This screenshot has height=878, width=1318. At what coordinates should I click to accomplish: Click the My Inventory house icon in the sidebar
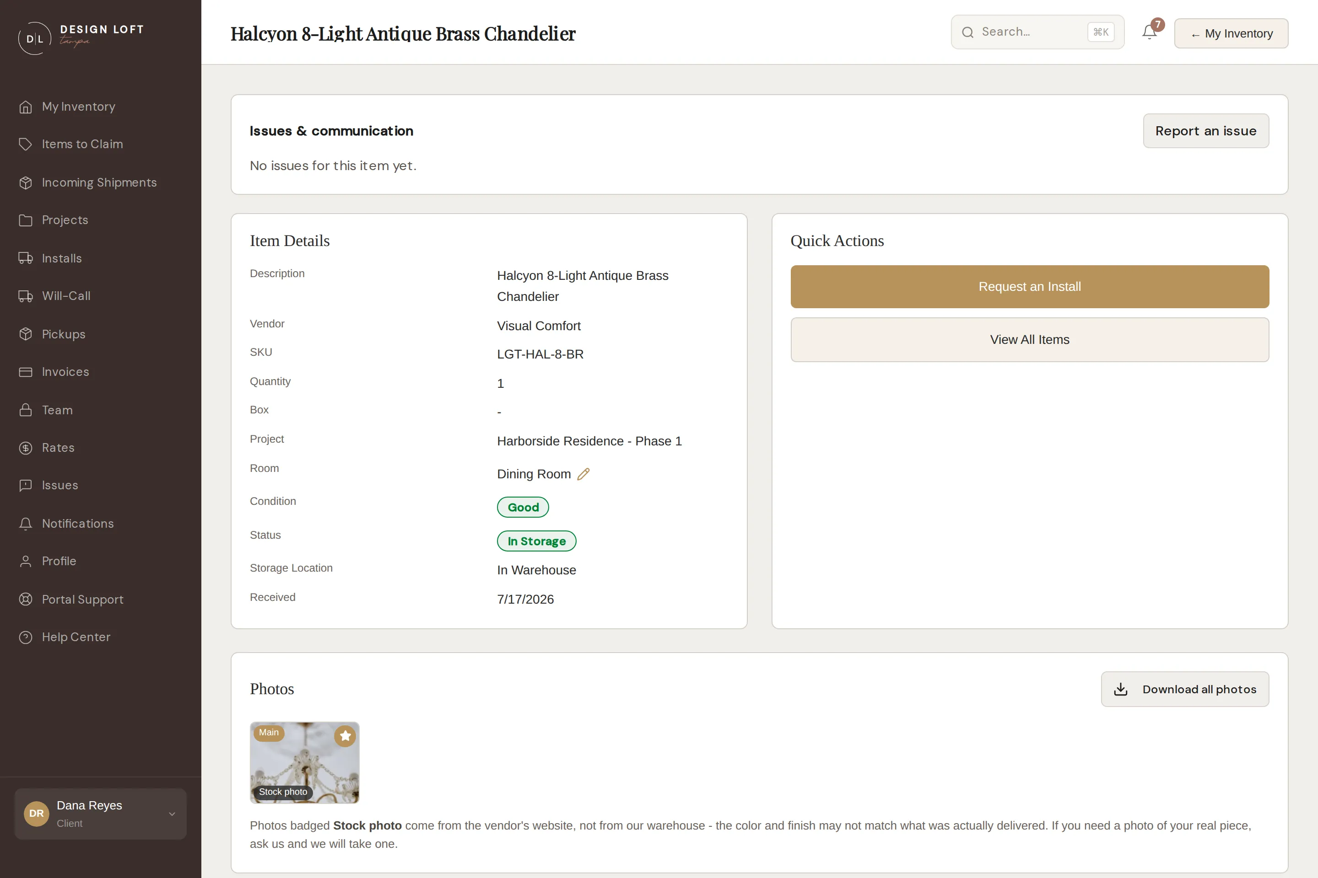[x=26, y=107]
